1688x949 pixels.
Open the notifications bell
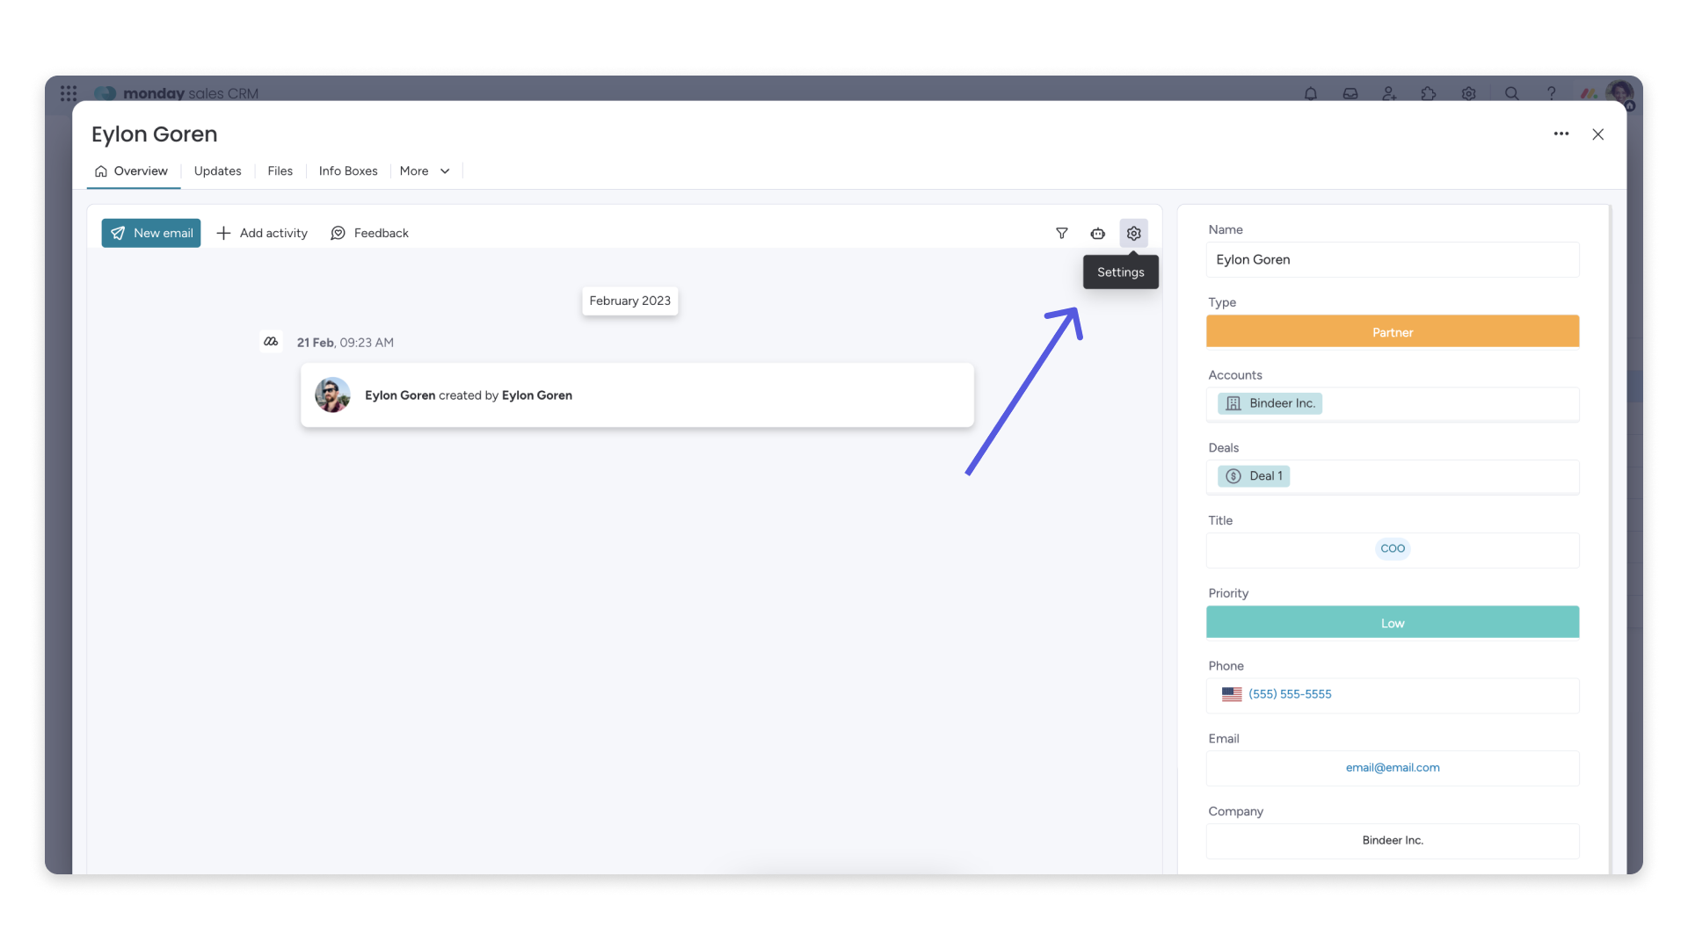click(x=1311, y=93)
